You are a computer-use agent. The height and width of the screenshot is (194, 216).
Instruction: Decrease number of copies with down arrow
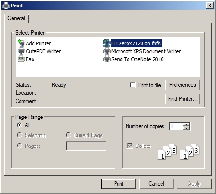click(186, 128)
